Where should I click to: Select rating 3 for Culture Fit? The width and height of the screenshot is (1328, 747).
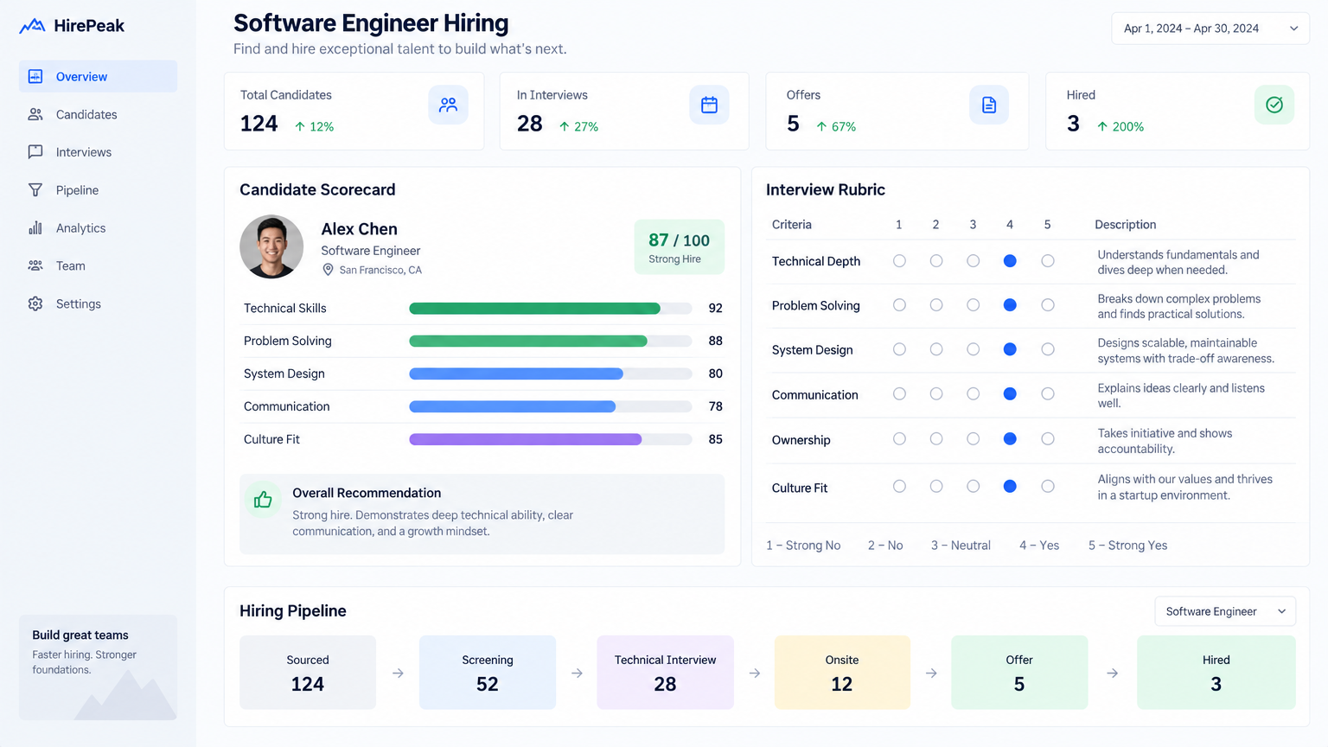pyautogui.click(x=974, y=487)
